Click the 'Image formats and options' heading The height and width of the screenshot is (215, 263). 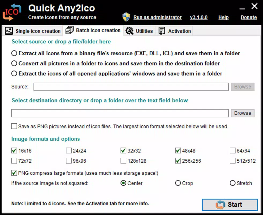click(46, 139)
